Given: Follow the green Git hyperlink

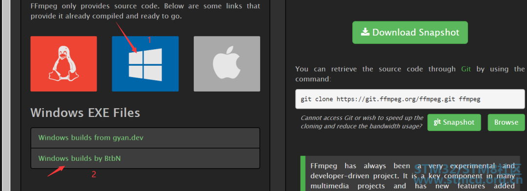Looking at the screenshot, I should [x=466, y=69].
